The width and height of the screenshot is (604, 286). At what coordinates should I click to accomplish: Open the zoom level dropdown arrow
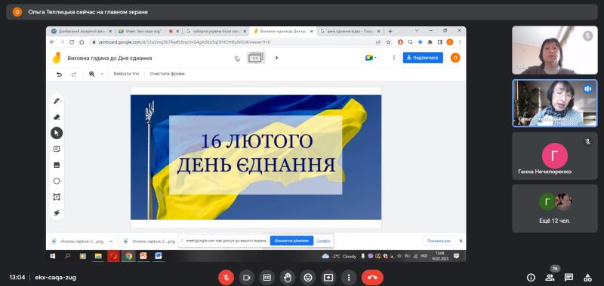[102, 74]
